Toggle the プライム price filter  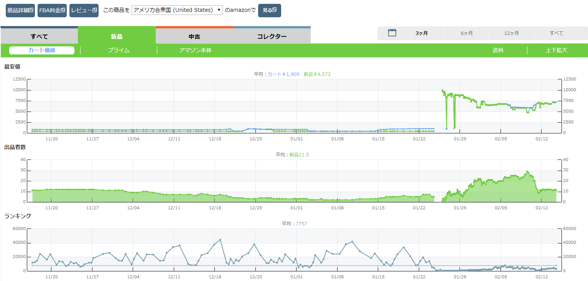pos(118,50)
